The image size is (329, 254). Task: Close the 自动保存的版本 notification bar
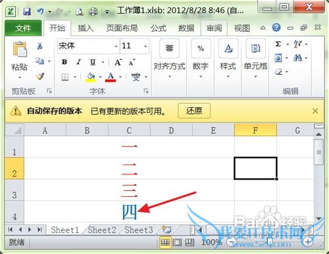click(315, 111)
